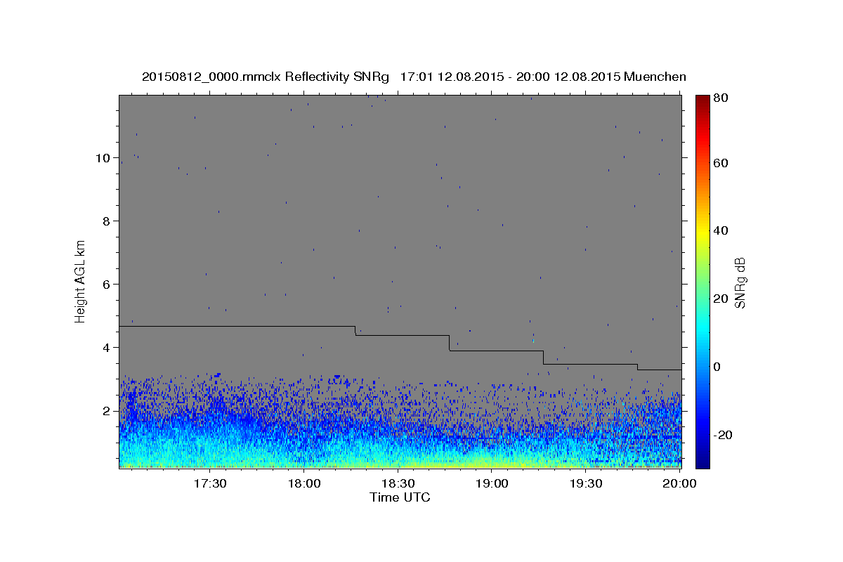This screenshot has width=843, height=562.
Task: Click the 18:00 time tick label
Action: point(304,484)
